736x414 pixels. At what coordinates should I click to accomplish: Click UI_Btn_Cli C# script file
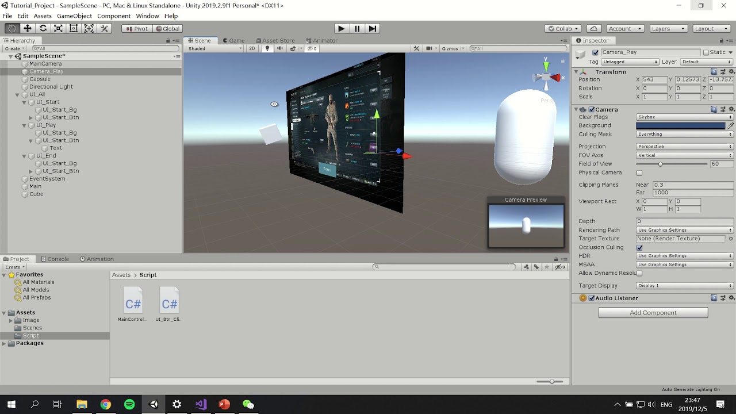[x=169, y=305]
